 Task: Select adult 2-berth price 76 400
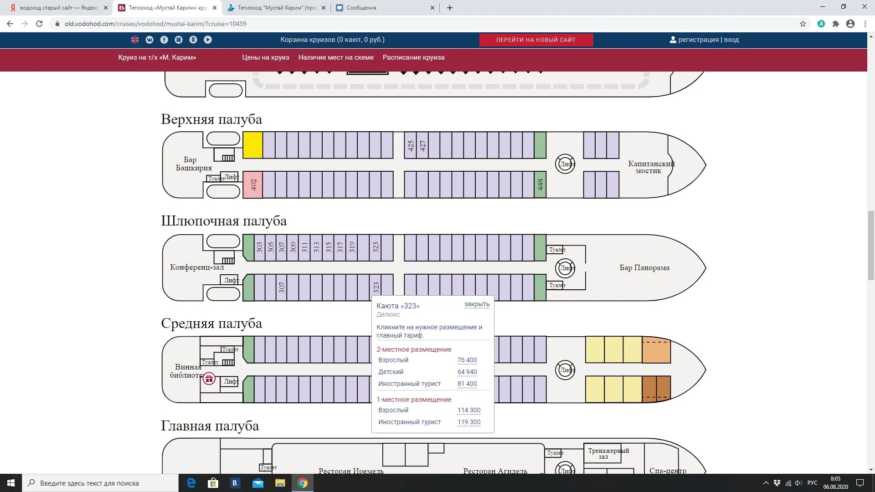[x=467, y=360]
